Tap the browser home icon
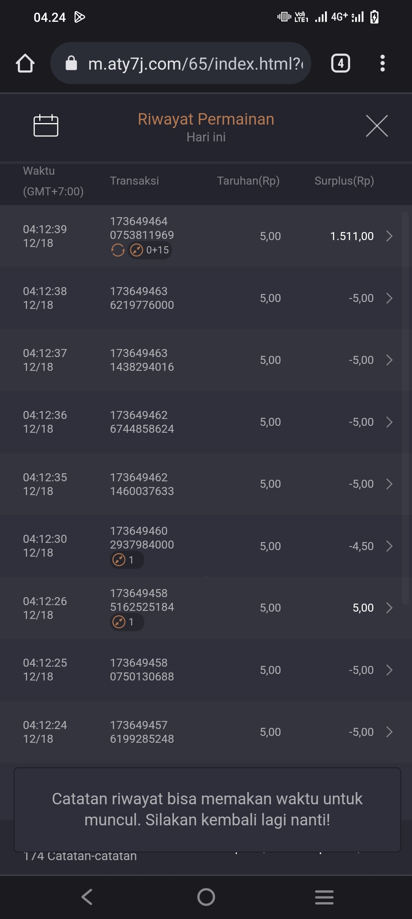Image resolution: width=412 pixels, height=919 pixels. click(25, 63)
